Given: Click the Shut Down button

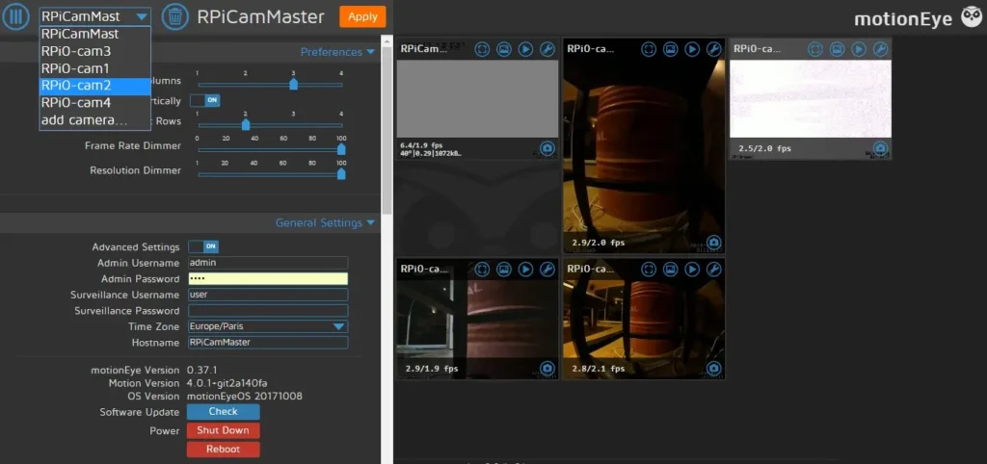Looking at the screenshot, I should (224, 430).
